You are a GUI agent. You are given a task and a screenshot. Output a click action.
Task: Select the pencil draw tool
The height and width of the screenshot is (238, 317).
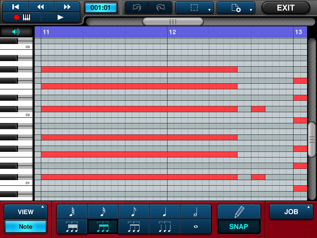pos(239,212)
